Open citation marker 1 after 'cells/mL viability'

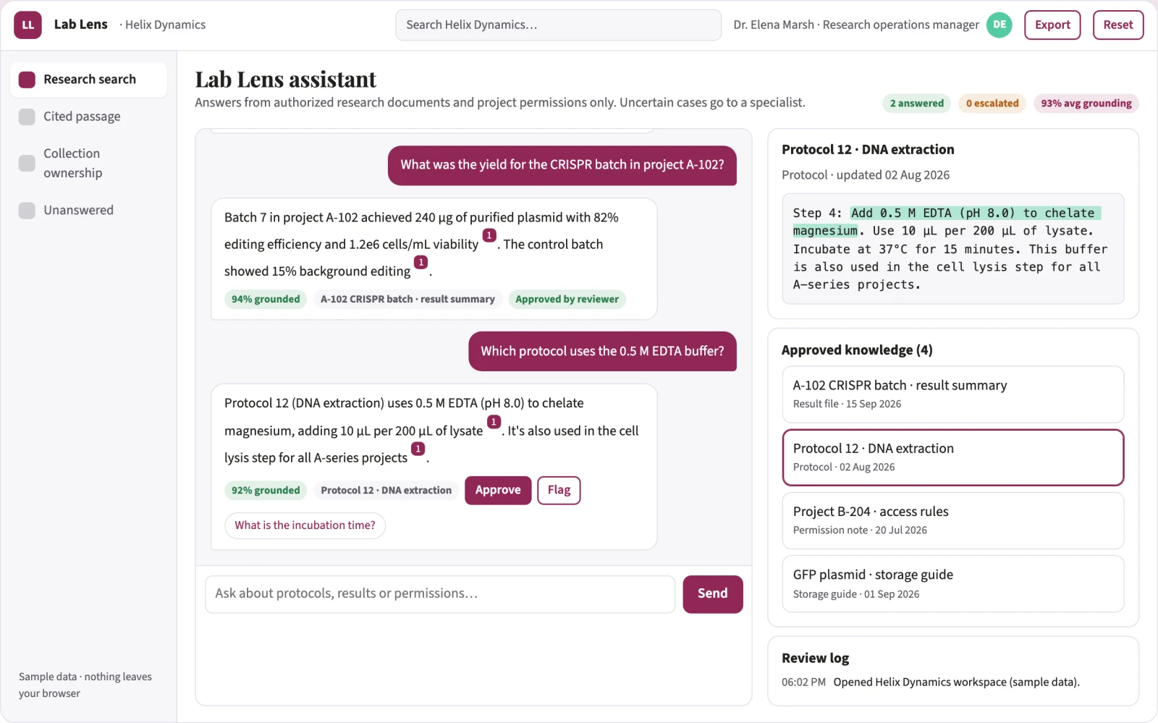coord(489,235)
